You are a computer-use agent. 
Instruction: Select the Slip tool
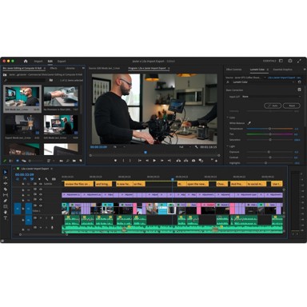click(x=5, y=195)
